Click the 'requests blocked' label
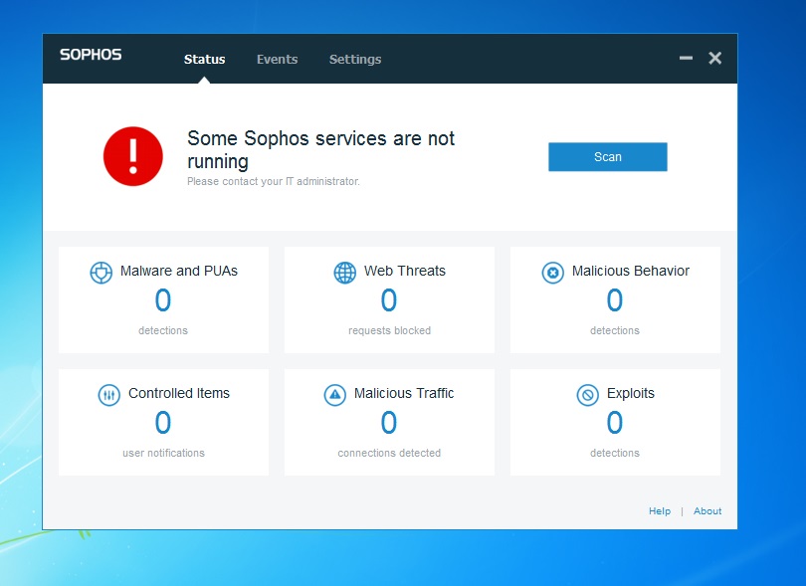This screenshot has width=806, height=586. 390,330
